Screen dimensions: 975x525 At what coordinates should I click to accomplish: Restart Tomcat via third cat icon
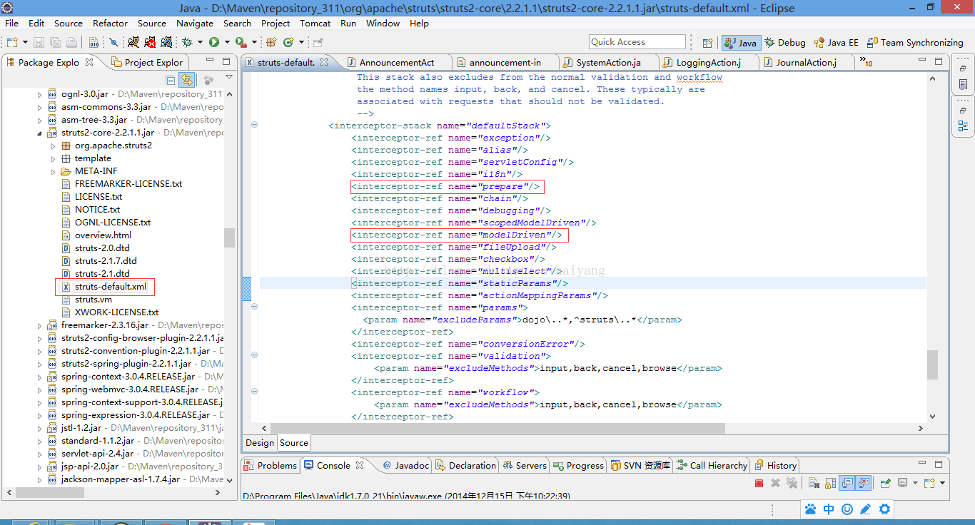click(166, 42)
